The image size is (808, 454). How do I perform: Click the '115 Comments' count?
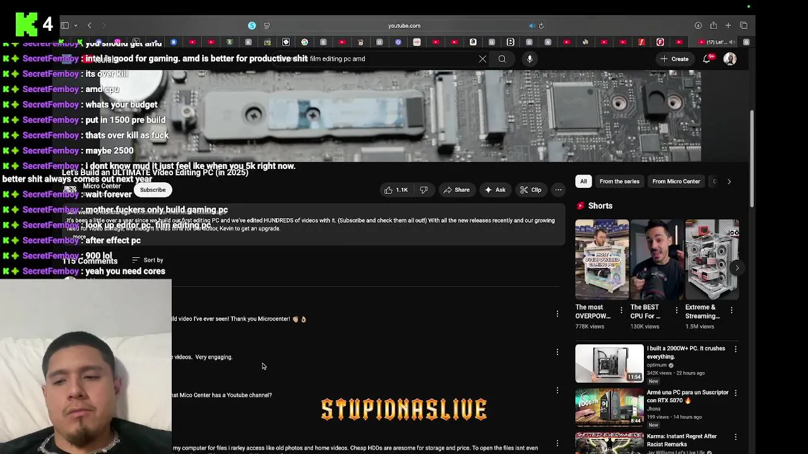tap(90, 261)
